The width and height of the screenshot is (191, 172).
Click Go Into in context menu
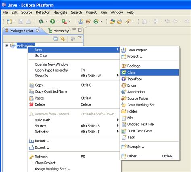coord(74,55)
